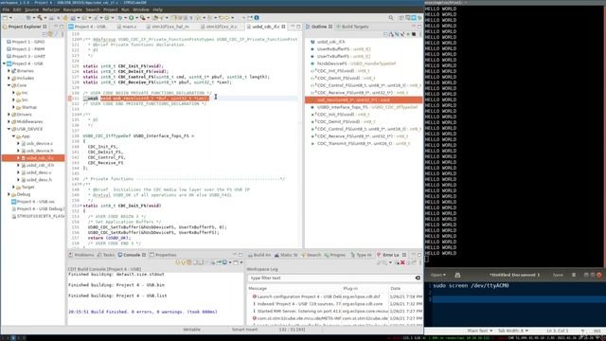The image size is (606, 341).
Task: Expand the Debug folder
Action: tap(9, 194)
